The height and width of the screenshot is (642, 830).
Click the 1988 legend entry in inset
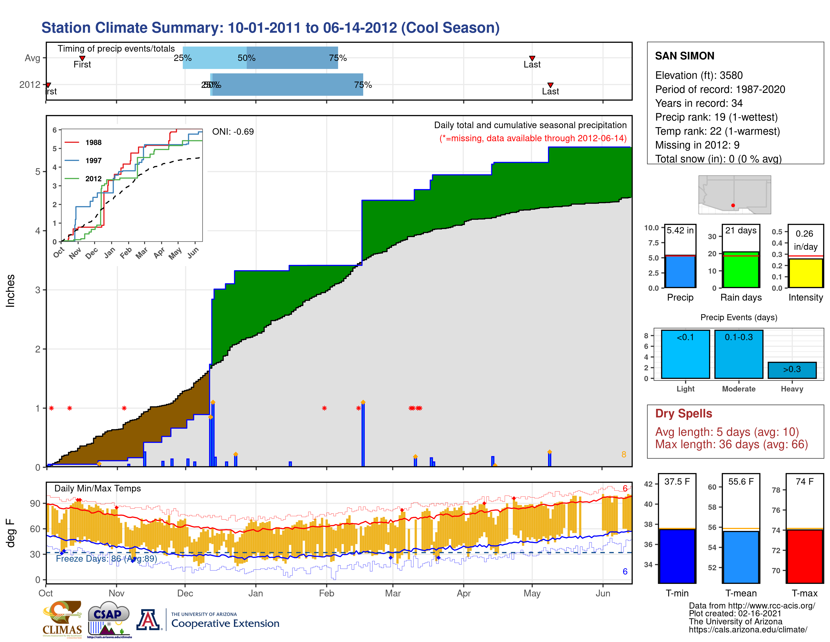tap(83, 142)
